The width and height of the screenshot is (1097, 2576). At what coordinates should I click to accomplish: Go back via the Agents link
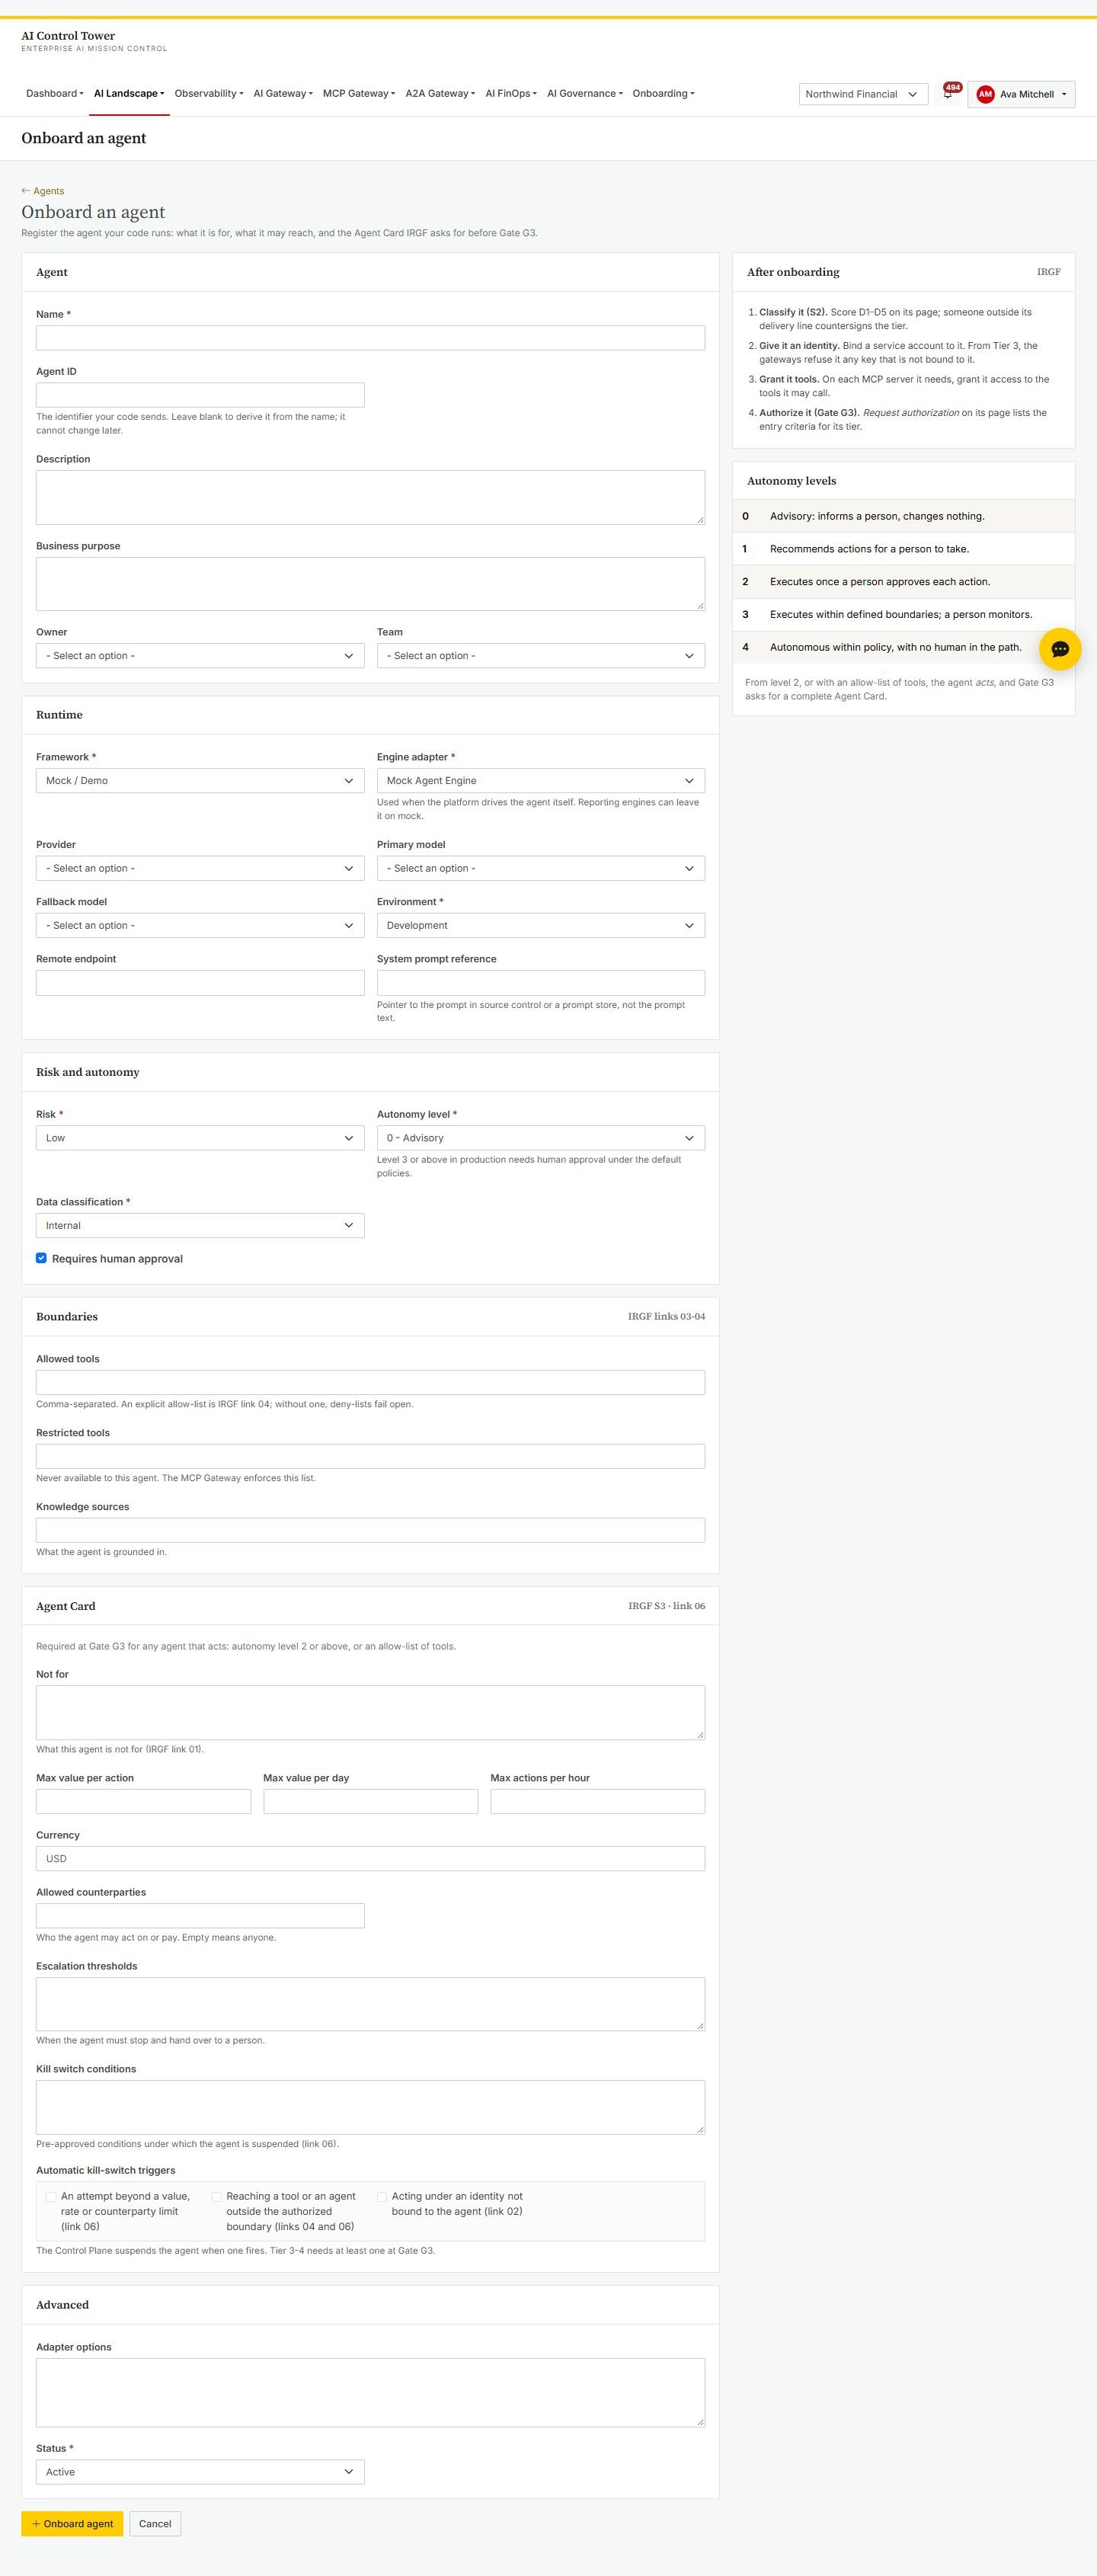click(x=43, y=191)
